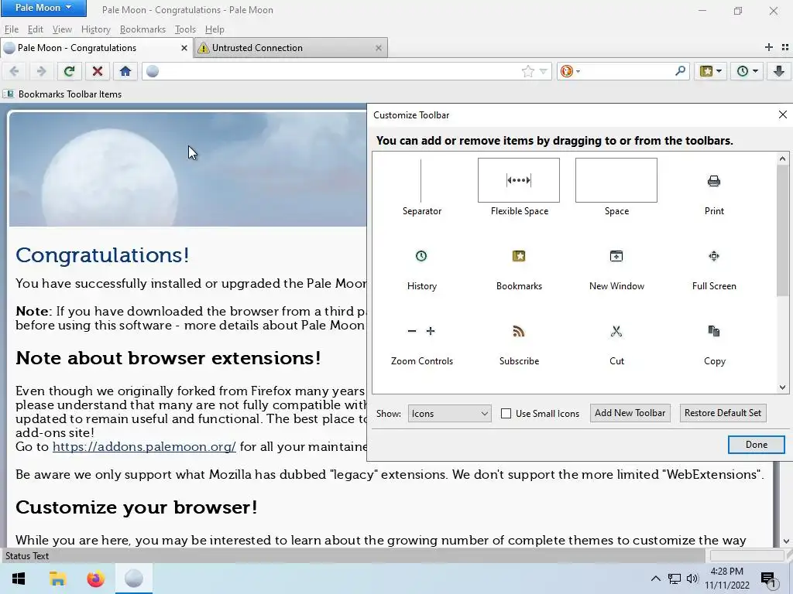Open the Downloads arrow button
Screen dimensions: 793x594
[779, 71]
